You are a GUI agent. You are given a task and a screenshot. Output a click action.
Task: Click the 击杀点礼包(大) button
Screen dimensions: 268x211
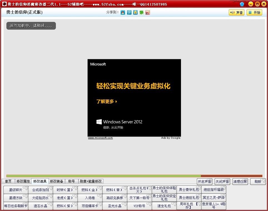coord(140,190)
